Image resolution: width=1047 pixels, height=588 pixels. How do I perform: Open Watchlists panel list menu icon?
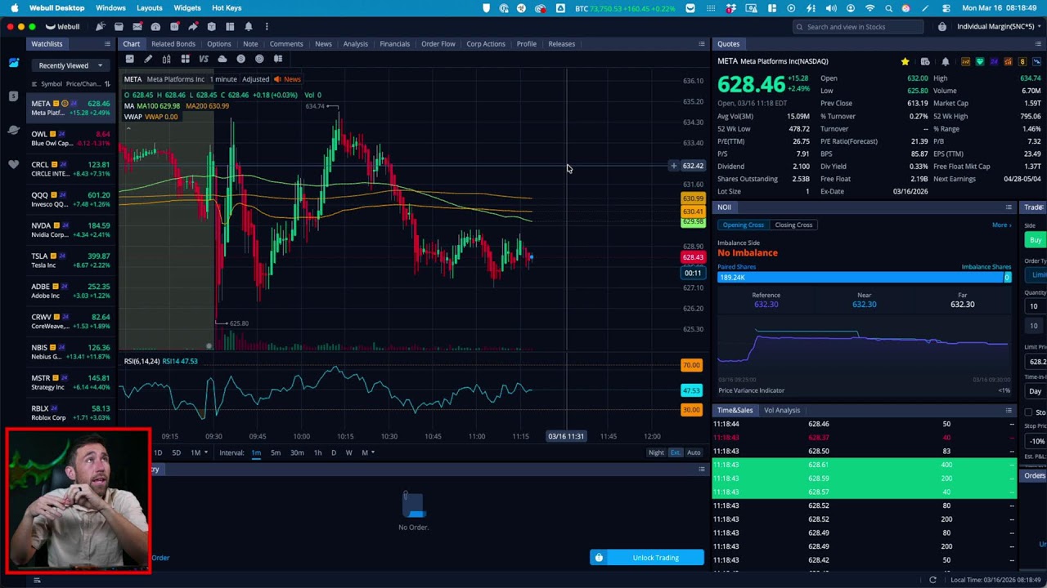point(108,44)
